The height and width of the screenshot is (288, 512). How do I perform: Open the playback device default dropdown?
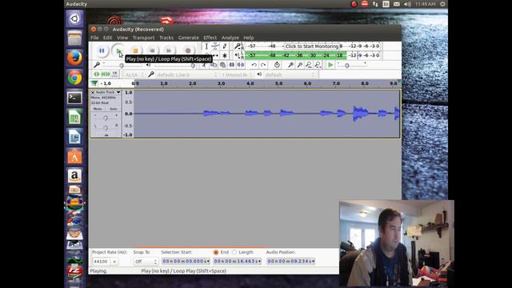coord(290,74)
